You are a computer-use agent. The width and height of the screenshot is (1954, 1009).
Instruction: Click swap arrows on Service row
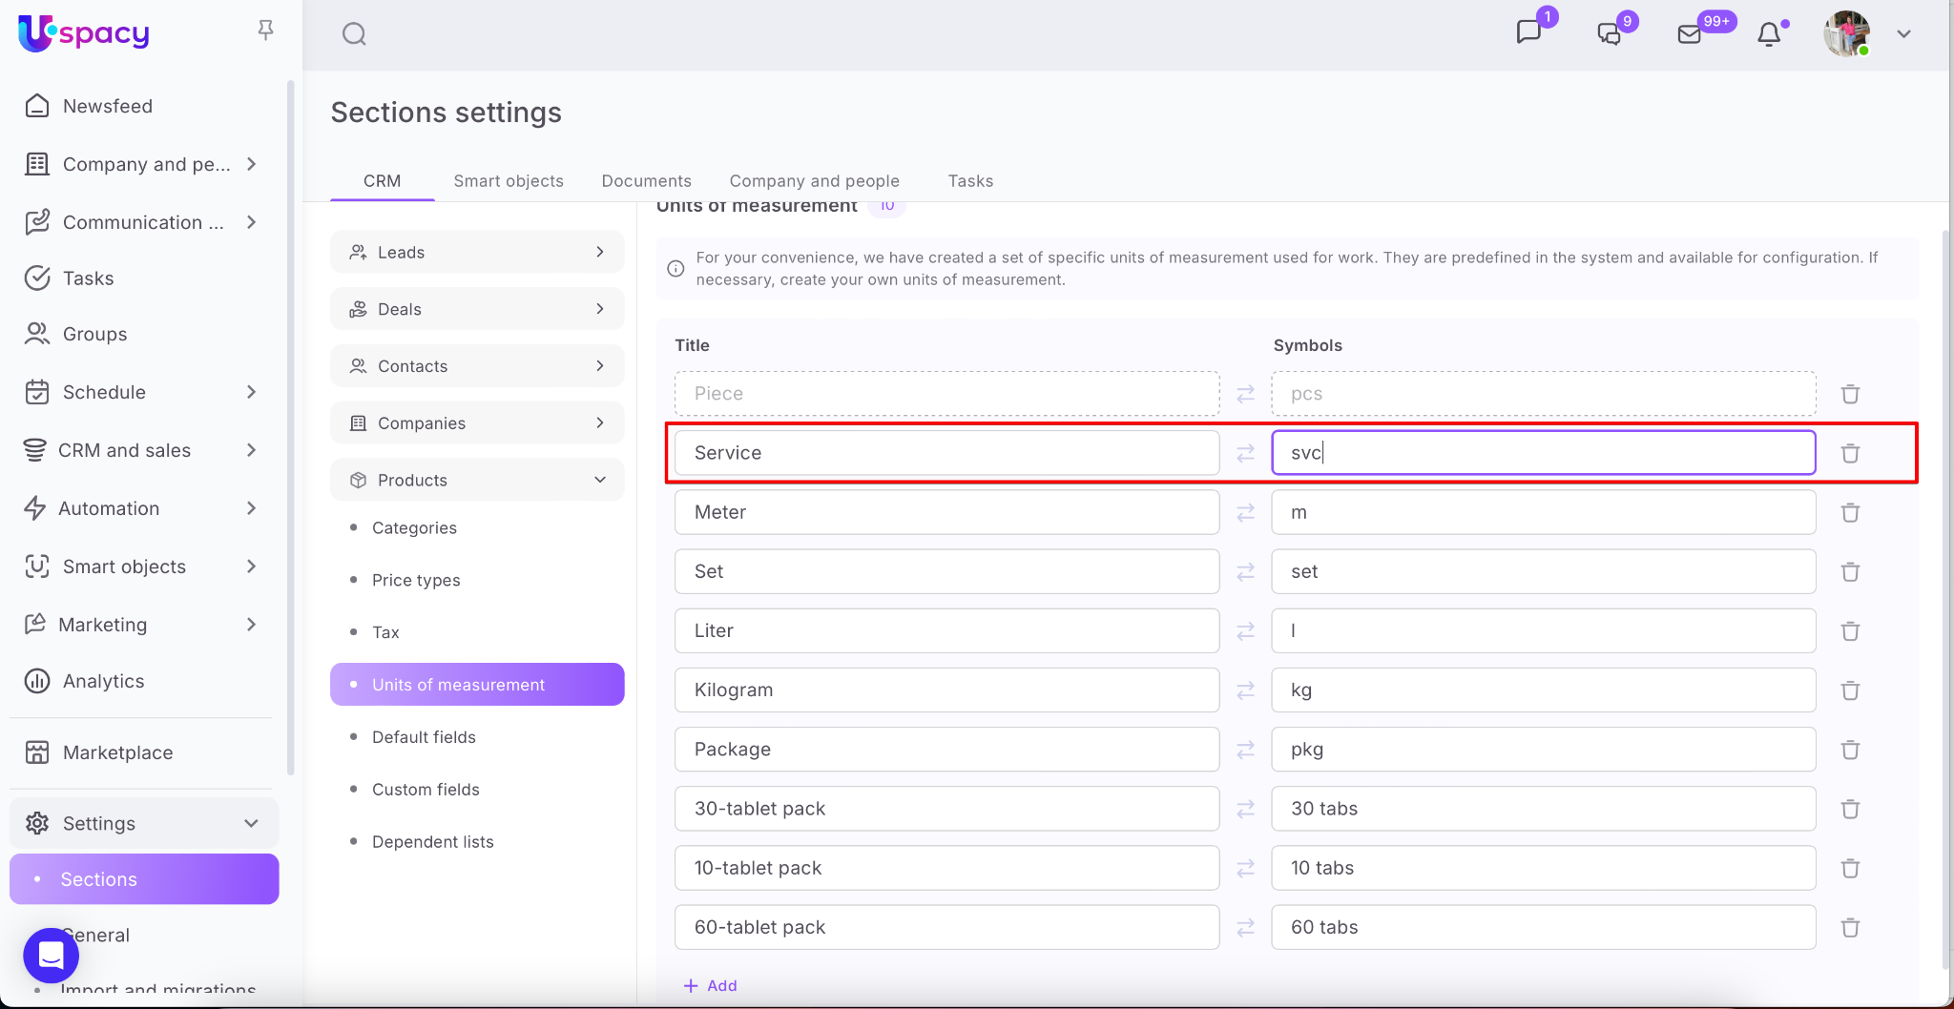[1245, 454]
